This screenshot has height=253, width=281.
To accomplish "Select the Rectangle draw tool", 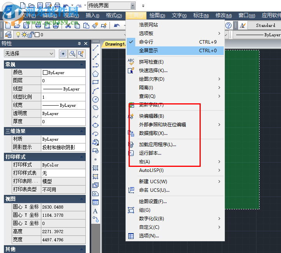I will coord(95,82).
